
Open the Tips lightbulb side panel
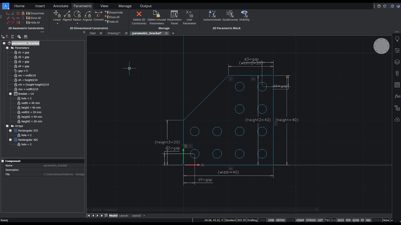[x=397, y=39]
